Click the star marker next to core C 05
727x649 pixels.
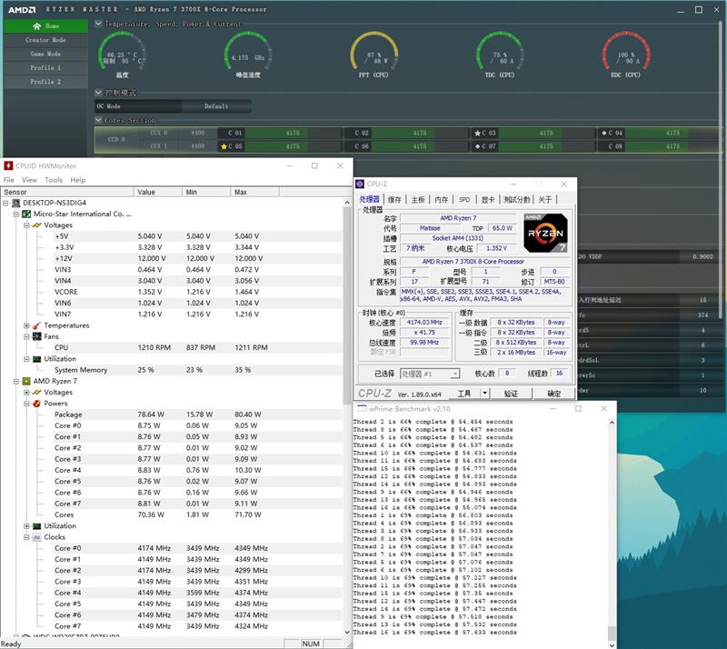pyautogui.click(x=224, y=145)
